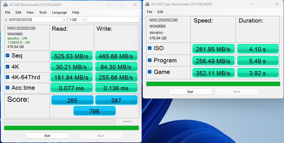Click Abort in AS SSD Benchmark window
The width and height of the screenshot is (284, 143).
(101, 136)
